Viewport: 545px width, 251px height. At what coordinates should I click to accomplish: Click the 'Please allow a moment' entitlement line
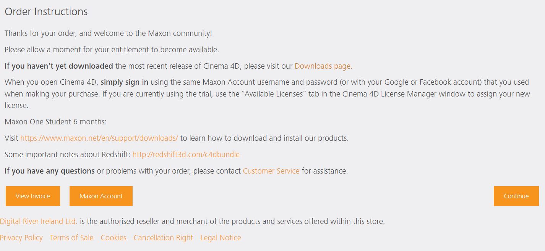click(x=112, y=50)
